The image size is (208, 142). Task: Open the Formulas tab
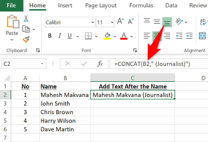(x=141, y=5)
